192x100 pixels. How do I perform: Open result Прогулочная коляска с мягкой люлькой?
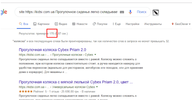click(x=76, y=82)
